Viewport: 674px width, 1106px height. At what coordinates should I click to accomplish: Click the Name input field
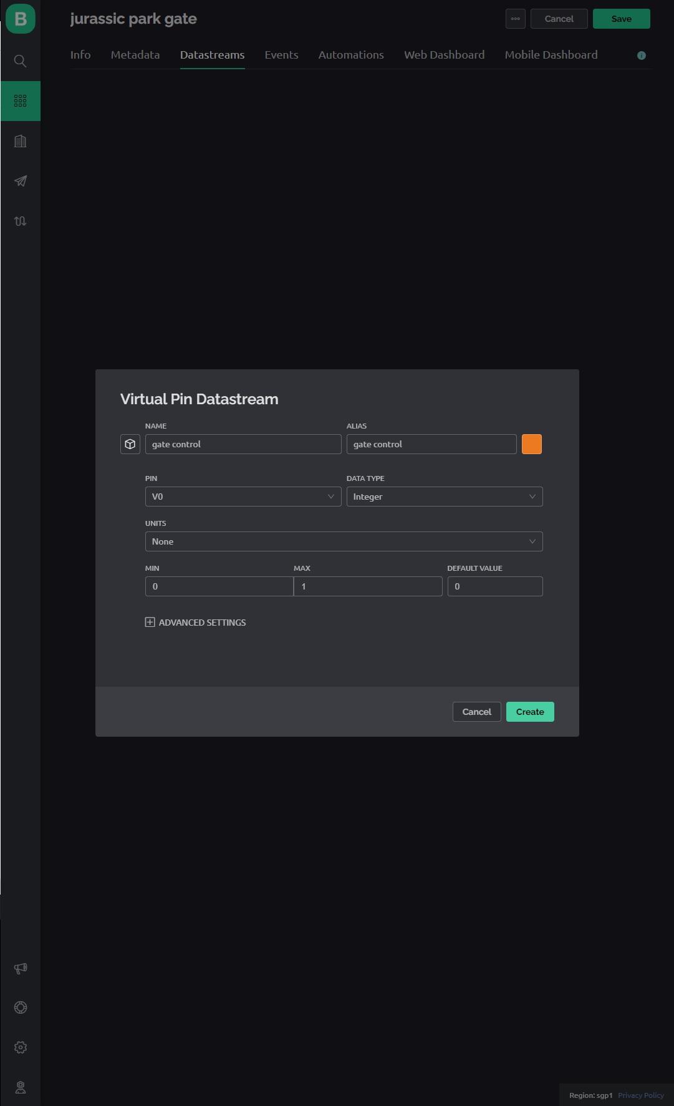click(243, 444)
